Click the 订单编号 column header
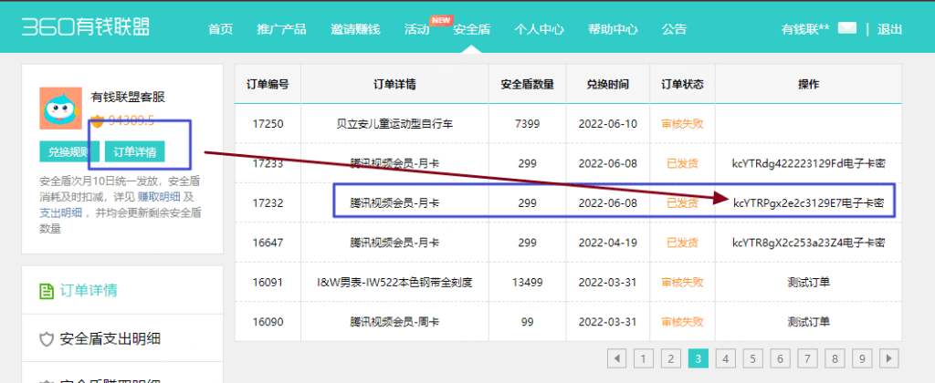The height and width of the screenshot is (383, 935). (x=268, y=85)
